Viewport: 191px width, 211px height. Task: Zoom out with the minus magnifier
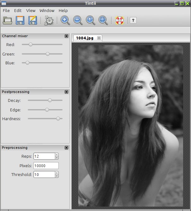(x=78, y=21)
